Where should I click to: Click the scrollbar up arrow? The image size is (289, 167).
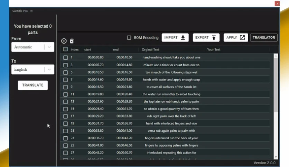[276, 56]
